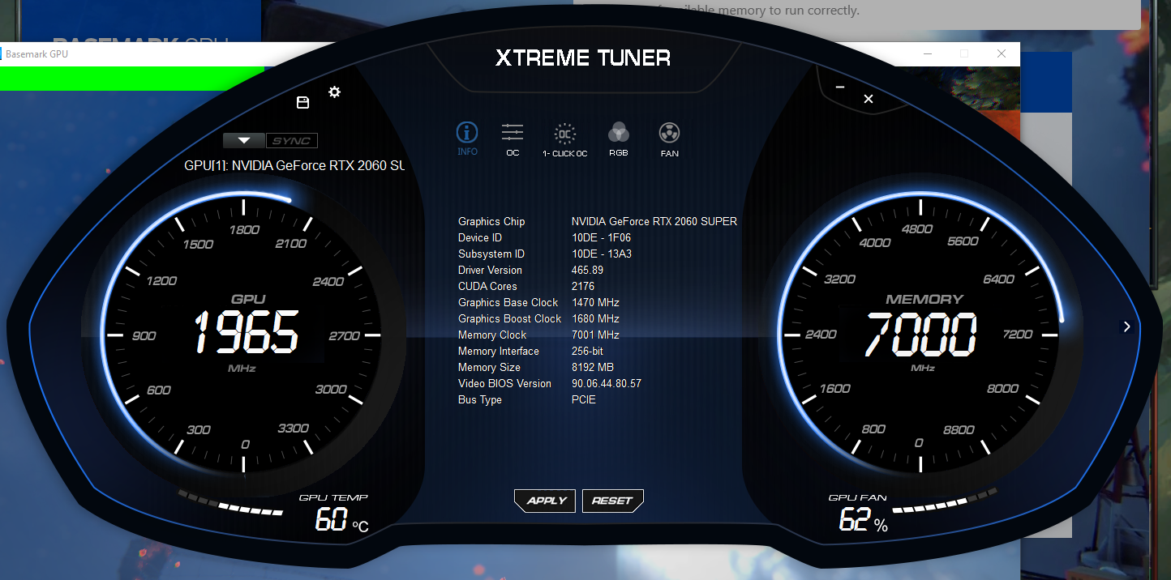Click the GPU fan speed bar indicator
The width and height of the screenshot is (1171, 580).
point(945,502)
